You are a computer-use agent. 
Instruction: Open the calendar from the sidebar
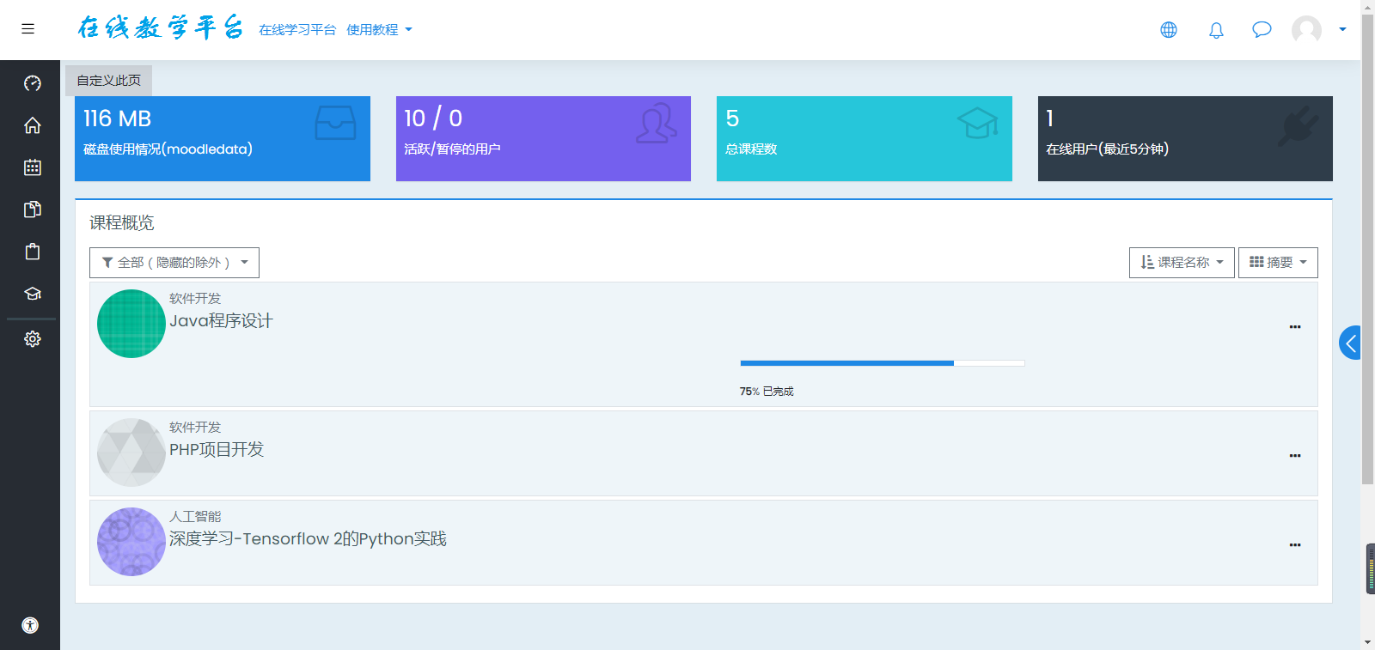33,167
